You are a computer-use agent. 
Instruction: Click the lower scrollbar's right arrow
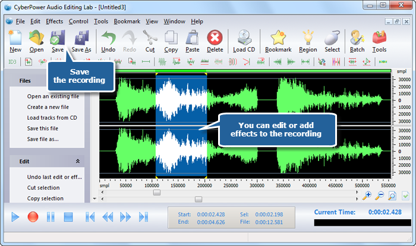pos(357,199)
